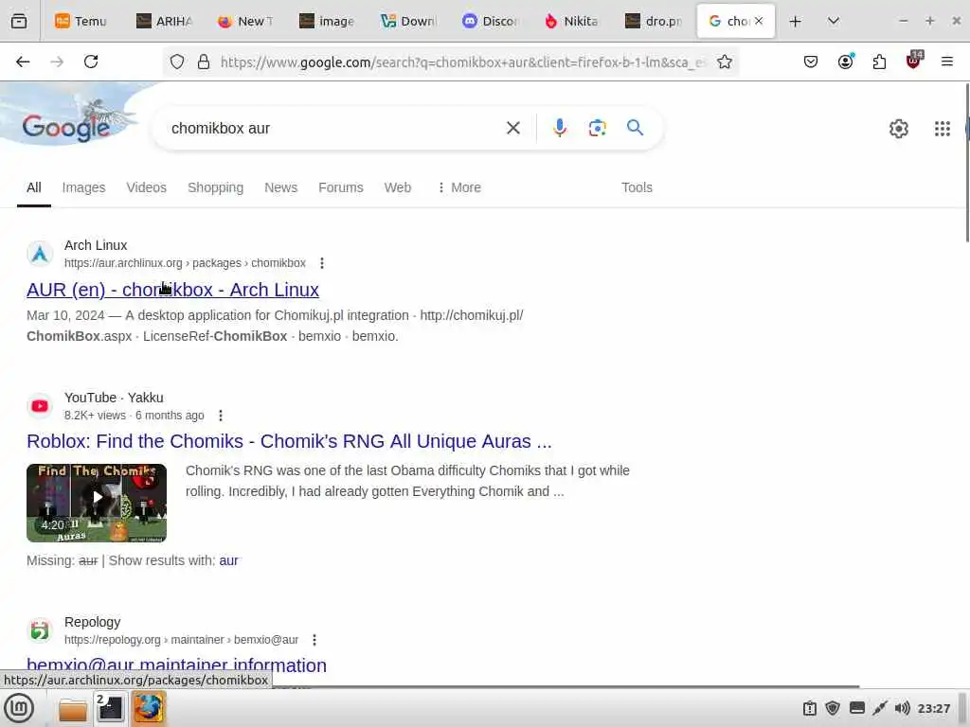Viewport: 970px width, 727px height.
Task: Open options for Arch Linux result
Action: point(322,263)
